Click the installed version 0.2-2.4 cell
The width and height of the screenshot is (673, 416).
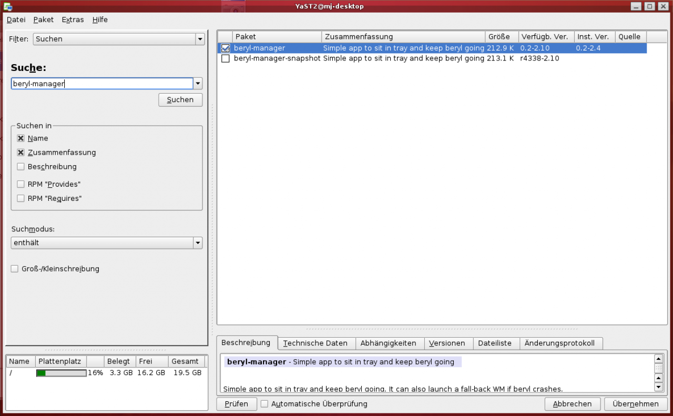(x=588, y=48)
